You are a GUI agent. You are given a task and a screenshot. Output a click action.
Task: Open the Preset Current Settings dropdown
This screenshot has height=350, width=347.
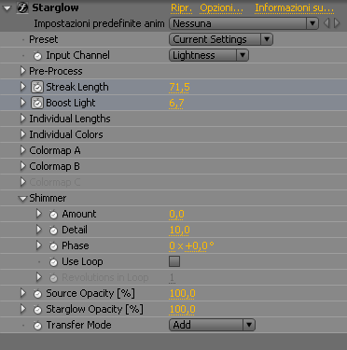point(221,39)
